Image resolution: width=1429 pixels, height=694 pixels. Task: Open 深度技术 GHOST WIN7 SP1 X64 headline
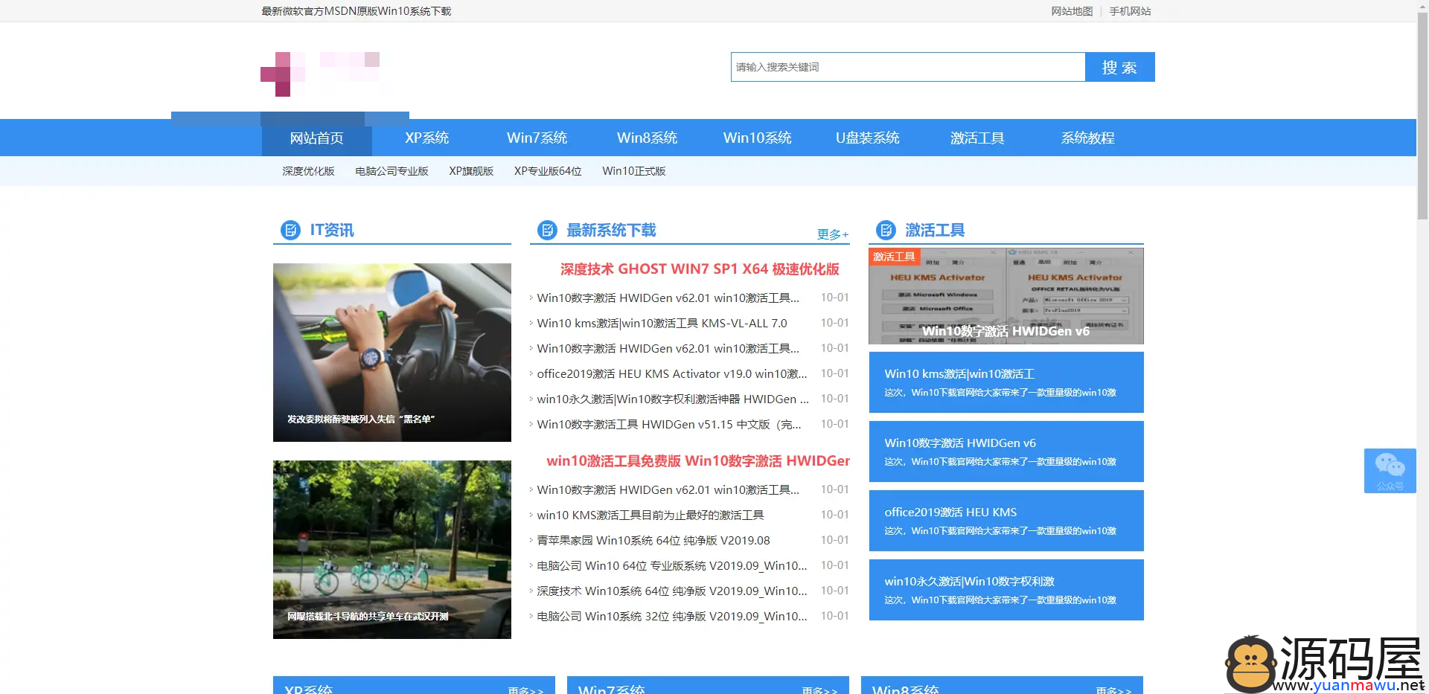coord(700,269)
